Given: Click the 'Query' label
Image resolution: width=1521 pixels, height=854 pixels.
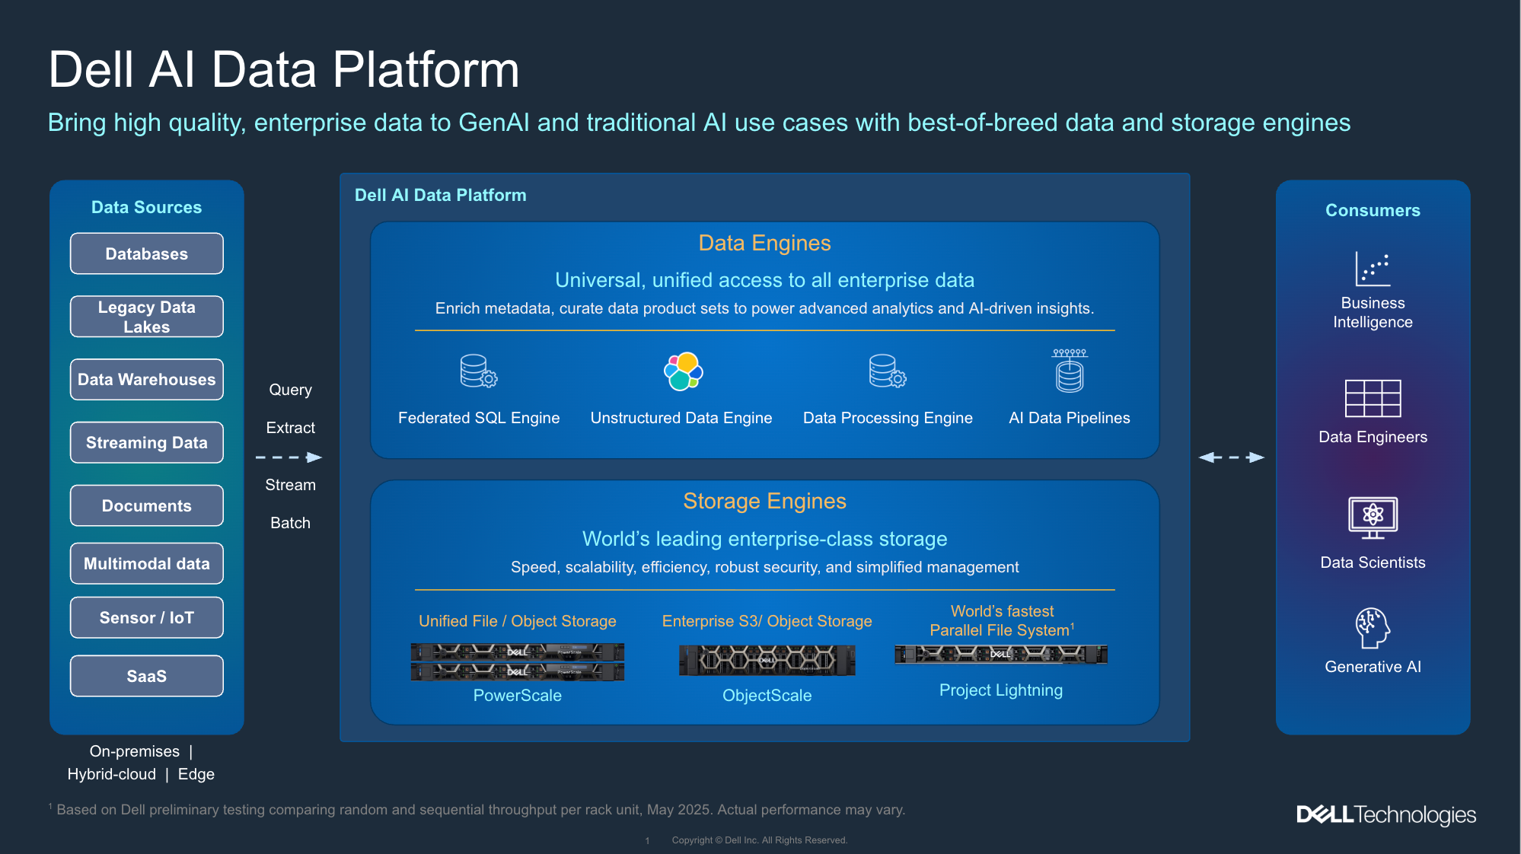Looking at the screenshot, I should [290, 390].
